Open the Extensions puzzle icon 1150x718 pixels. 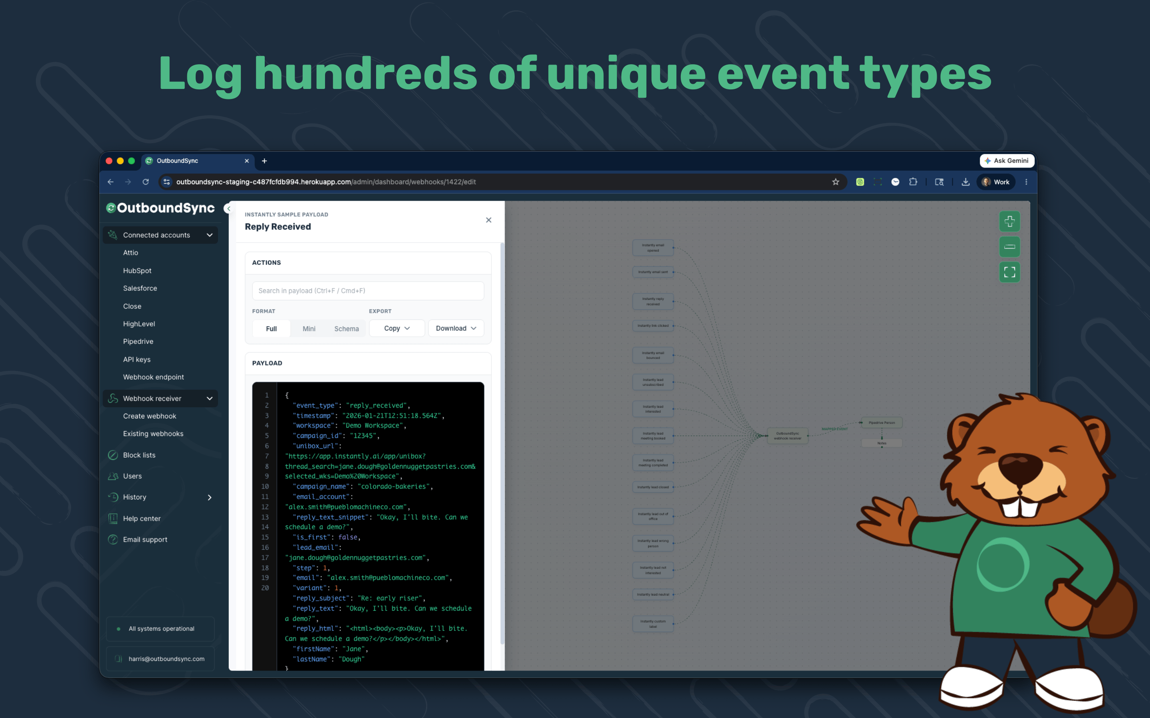click(913, 182)
